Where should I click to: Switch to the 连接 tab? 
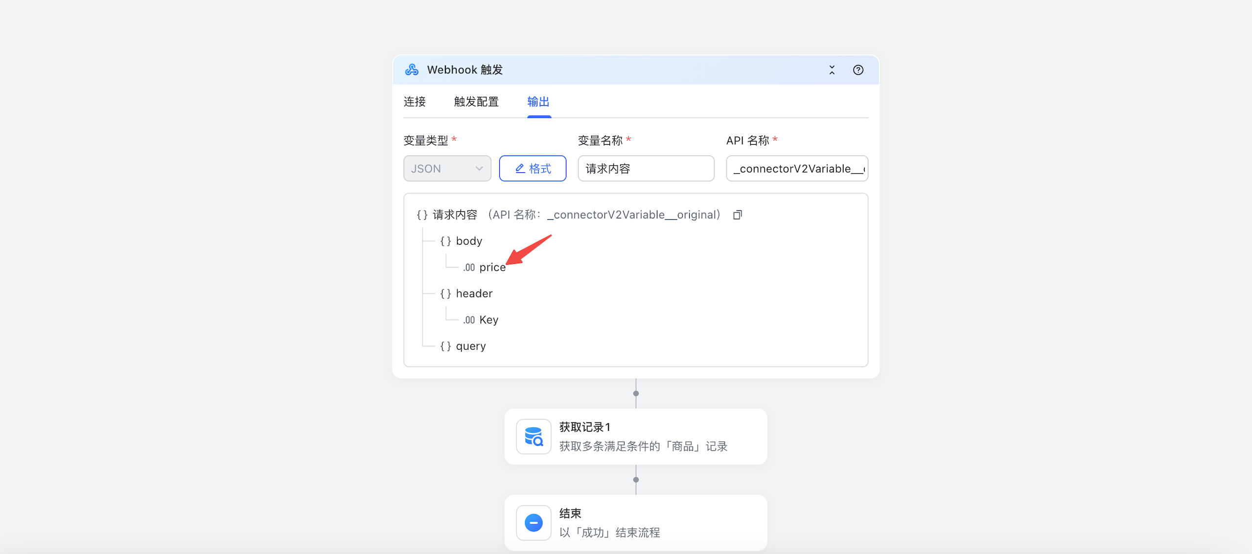click(x=414, y=102)
